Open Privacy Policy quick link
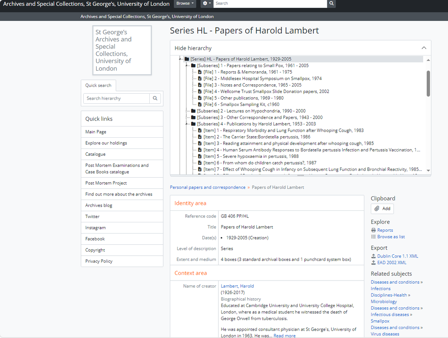The width and height of the screenshot is (448, 338). point(122,261)
